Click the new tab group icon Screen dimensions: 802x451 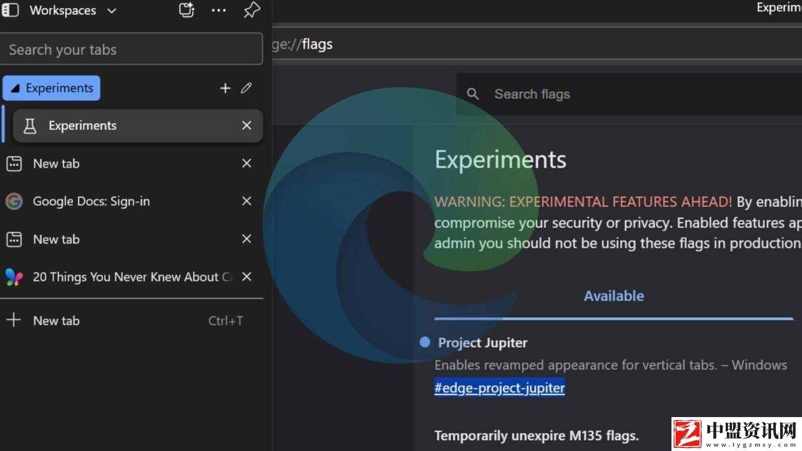point(186,10)
